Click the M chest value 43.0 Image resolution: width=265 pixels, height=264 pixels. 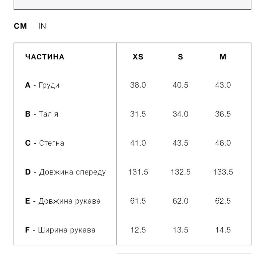223,85
